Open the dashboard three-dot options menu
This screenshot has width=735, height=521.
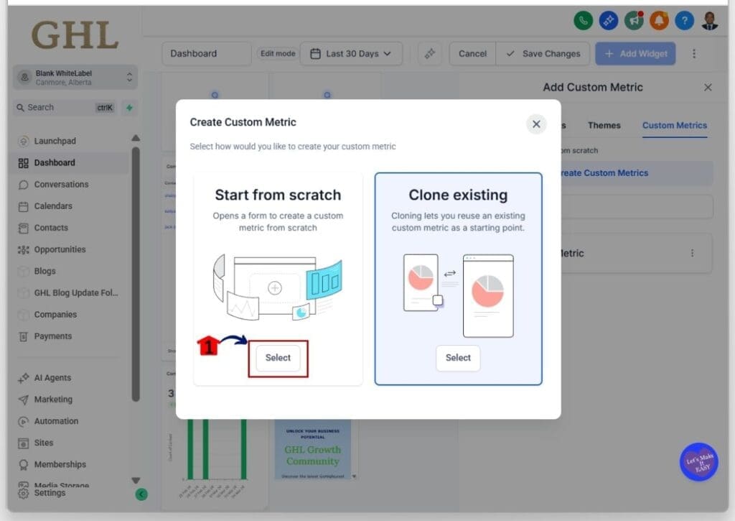pos(694,54)
